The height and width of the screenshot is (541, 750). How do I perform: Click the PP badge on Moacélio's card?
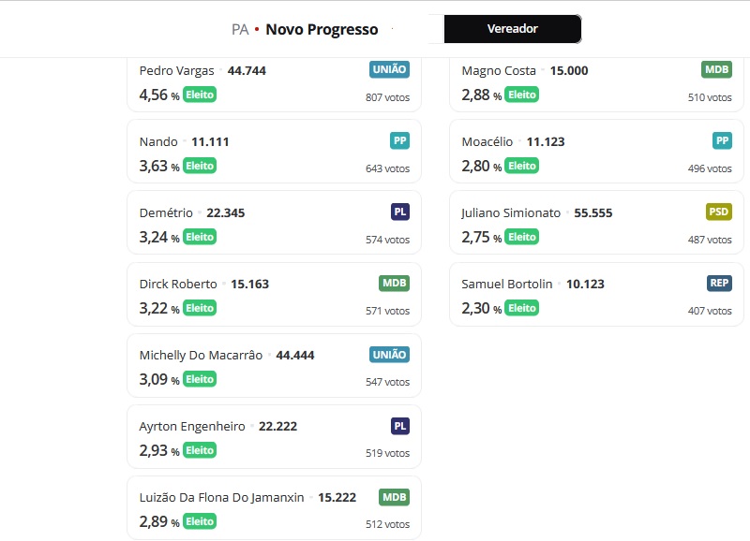[722, 140]
